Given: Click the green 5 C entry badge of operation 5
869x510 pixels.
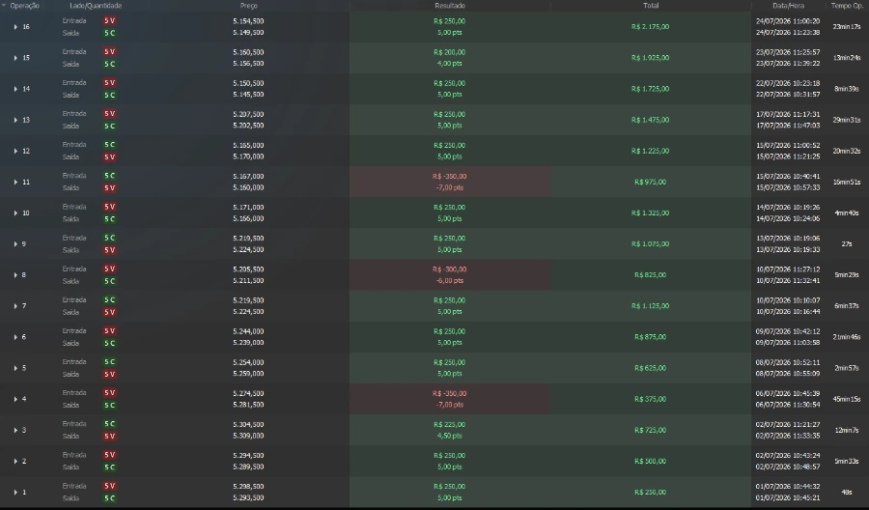Looking at the screenshot, I should (110, 362).
